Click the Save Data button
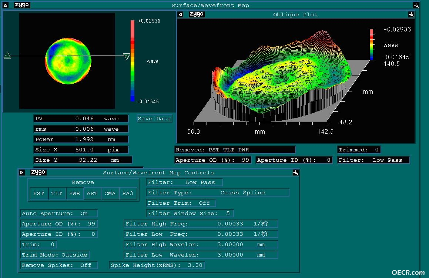The width and height of the screenshot is (429, 278). click(155, 118)
